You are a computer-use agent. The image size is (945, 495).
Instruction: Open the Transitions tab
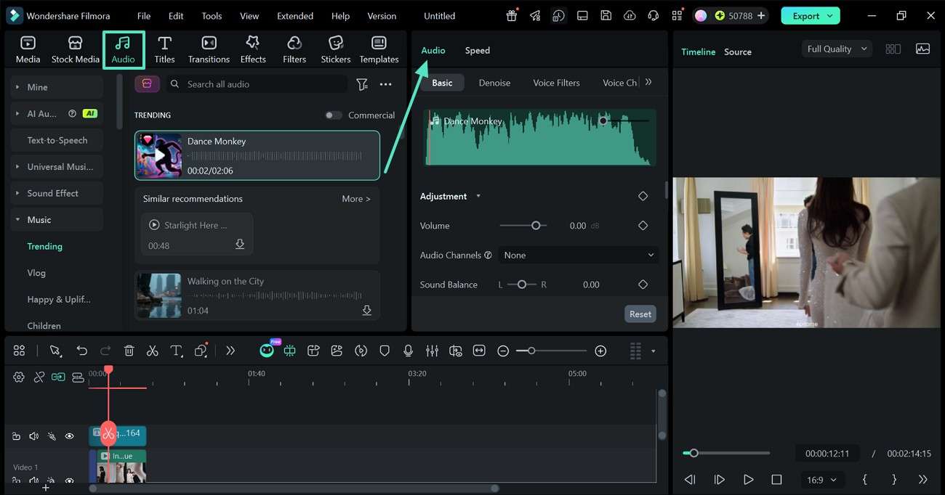coord(209,49)
